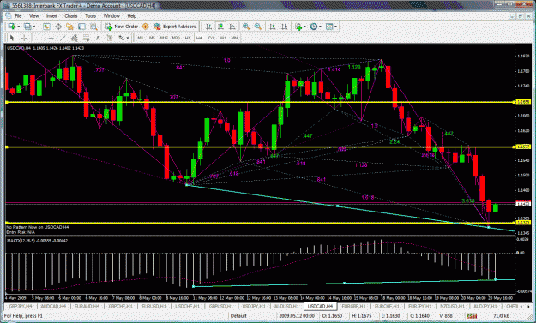Click the Zoom In magnifier
Image resolution: width=536 pixels, height=323 pixels.
click(x=246, y=27)
